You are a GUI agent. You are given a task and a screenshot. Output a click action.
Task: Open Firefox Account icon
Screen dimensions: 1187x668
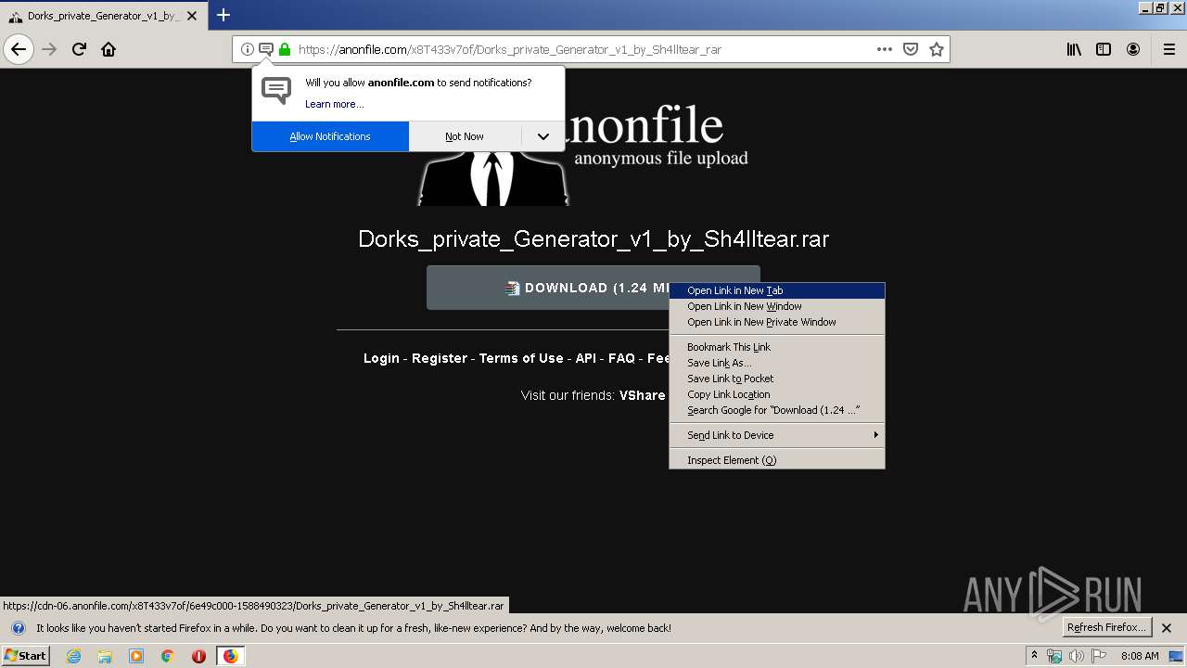(1133, 49)
